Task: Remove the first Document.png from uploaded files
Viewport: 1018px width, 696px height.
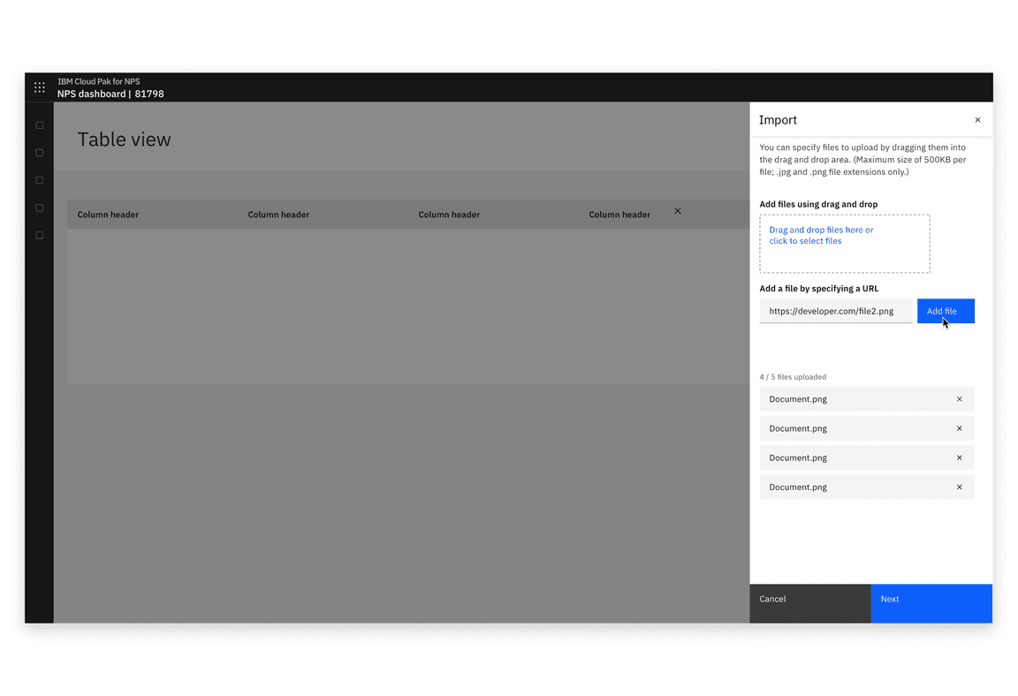Action: pyautogui.click(x=959, y=399)
